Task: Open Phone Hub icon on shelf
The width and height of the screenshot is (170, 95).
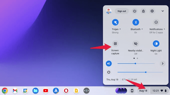Action: (x=132, y=91)
